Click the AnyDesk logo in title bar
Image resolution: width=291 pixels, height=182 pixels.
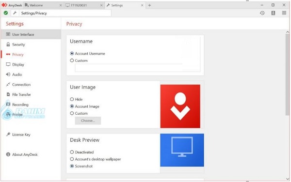click(x=4, y=5)
